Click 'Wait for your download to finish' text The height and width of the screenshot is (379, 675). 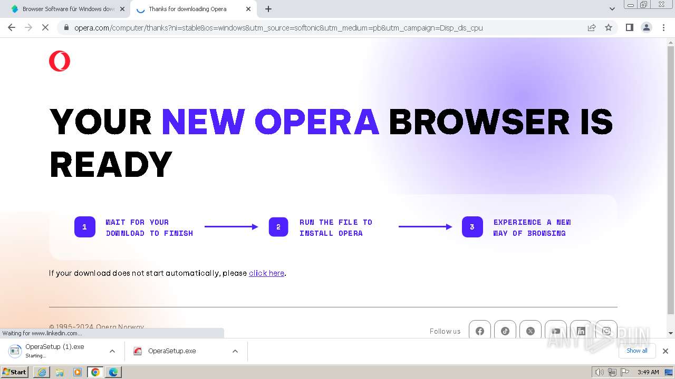click(149, 227)
